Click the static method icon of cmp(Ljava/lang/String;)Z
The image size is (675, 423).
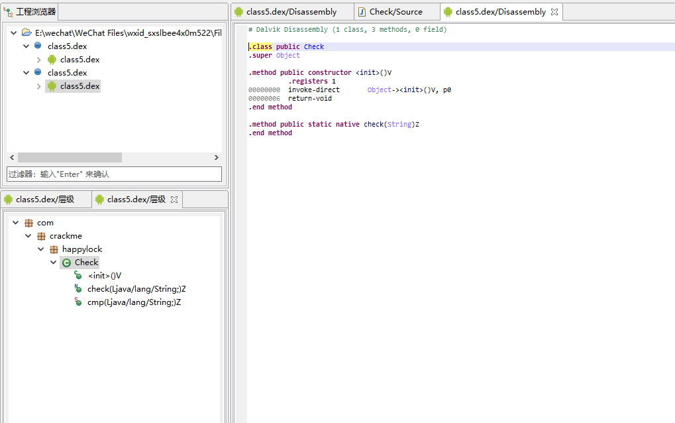[78, 302]
